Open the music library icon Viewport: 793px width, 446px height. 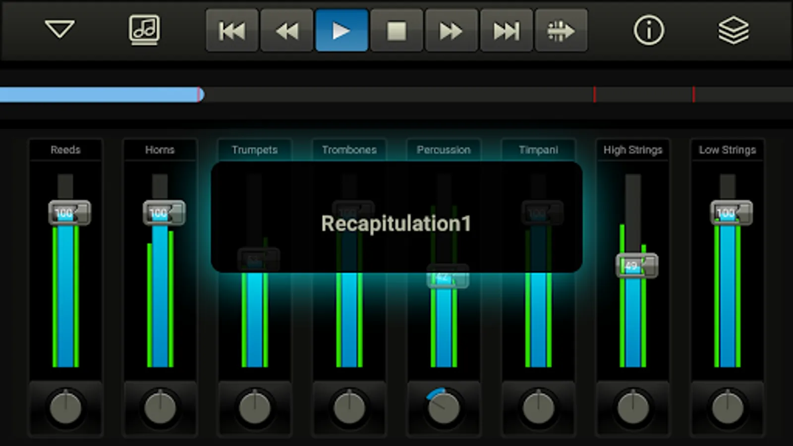click(144, 30)
